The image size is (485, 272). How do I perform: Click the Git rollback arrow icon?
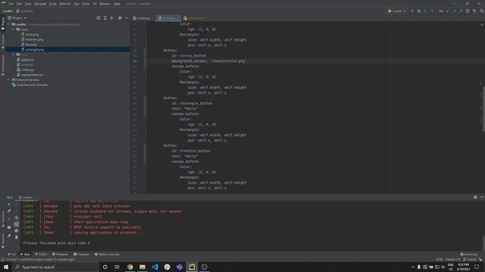[474, 11]
